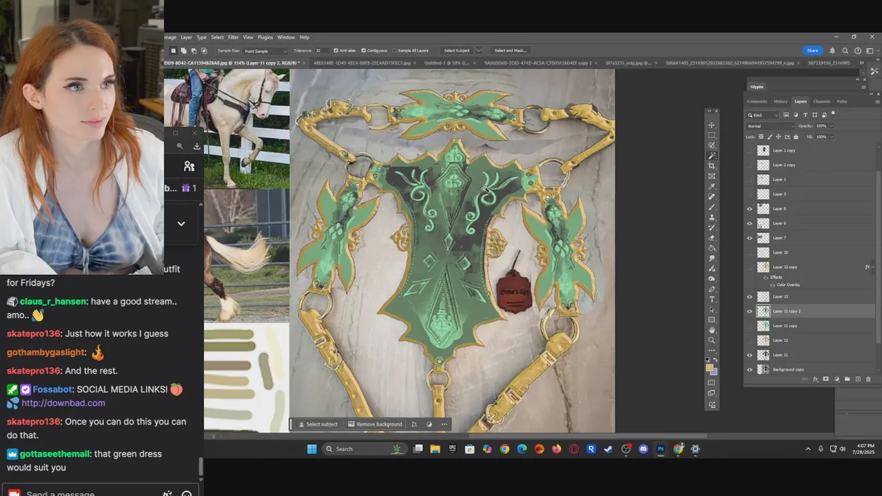Click the Share button
Viewport: 882px width, 496px height.
[812, 50]
